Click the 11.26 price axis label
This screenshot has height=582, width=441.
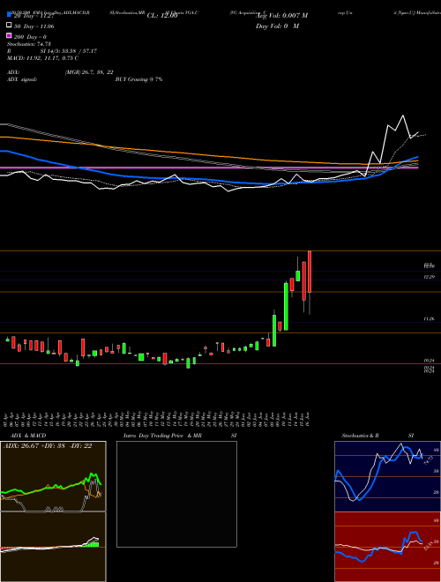[430, 318]
